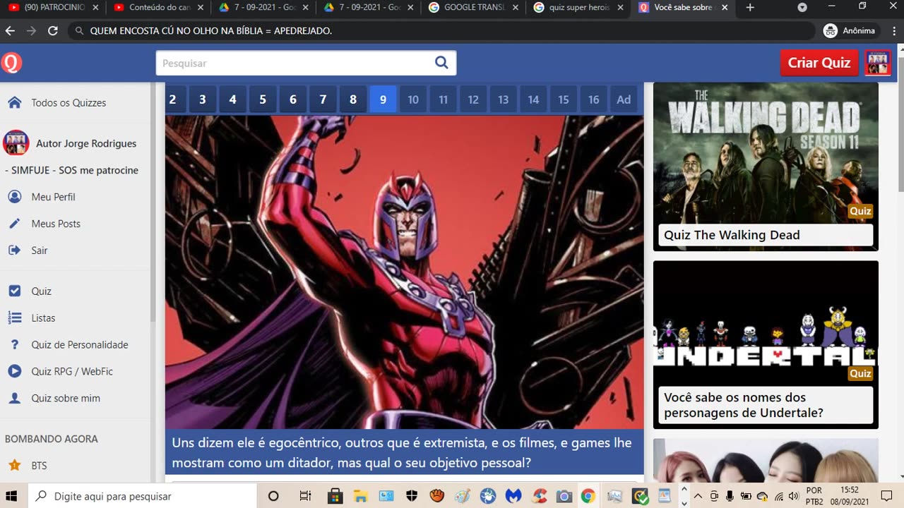Viewport: 904px width, 508px height.
Task: Click the Anônima incognito profile icon
Action: coord(831,31)
